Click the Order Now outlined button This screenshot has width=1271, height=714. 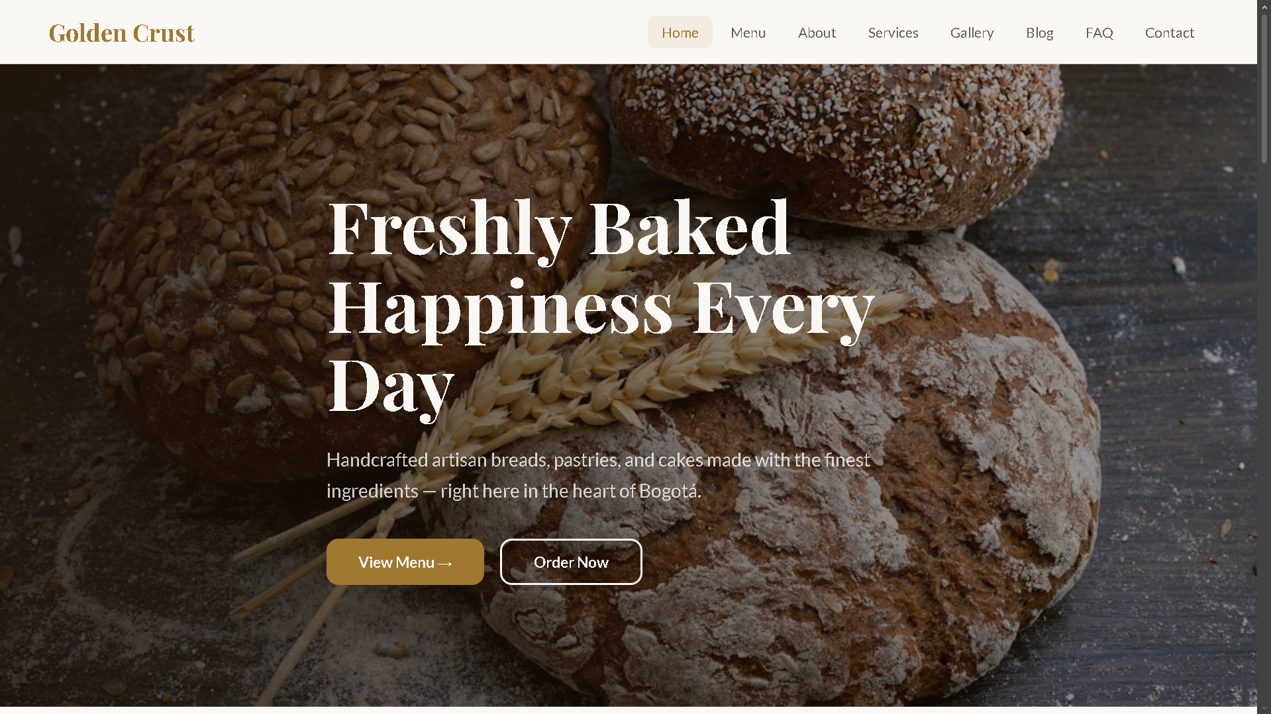click(x=570, y=562)
